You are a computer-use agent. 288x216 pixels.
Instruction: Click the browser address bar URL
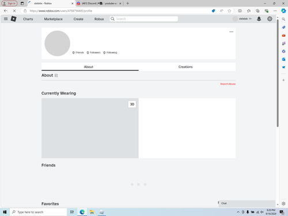[x=61, y=11]
